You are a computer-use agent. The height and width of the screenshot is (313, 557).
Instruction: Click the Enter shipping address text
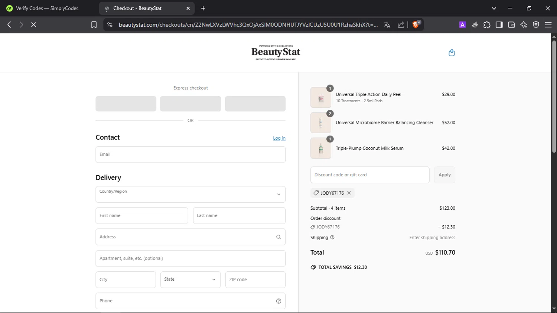point(432,238)
